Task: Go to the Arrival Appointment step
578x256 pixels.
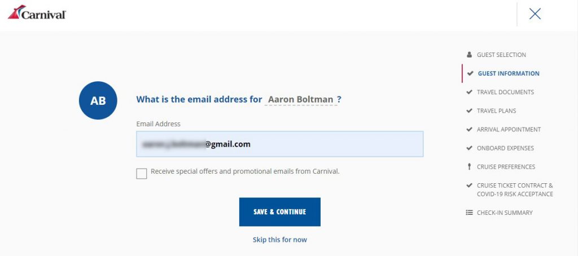Action: [509, 130]
